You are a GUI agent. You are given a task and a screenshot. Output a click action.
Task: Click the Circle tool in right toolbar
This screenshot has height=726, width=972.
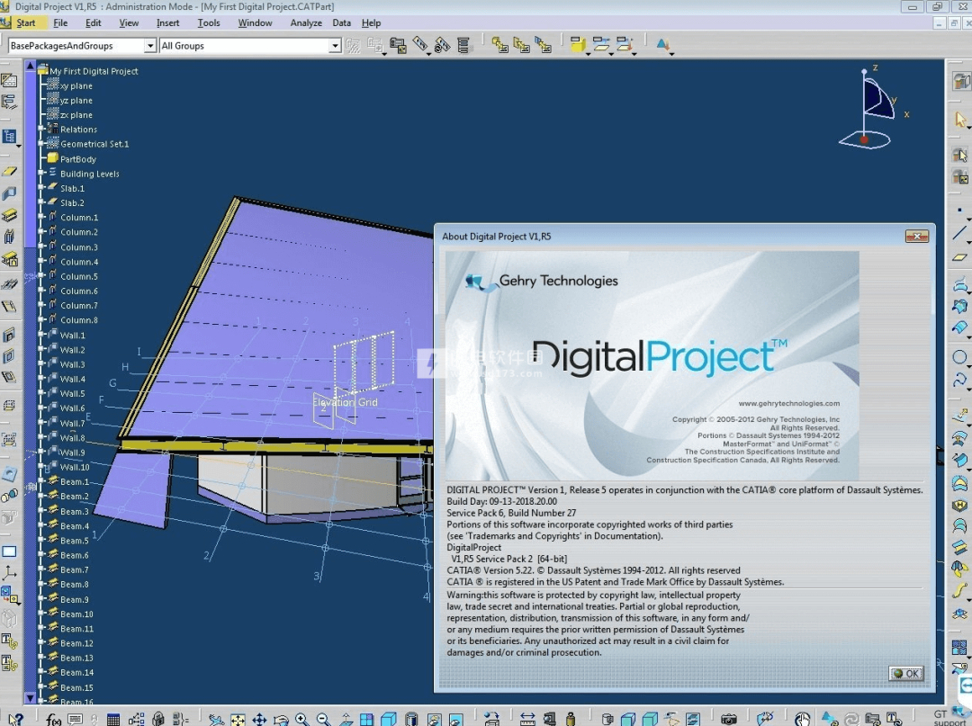click(959, 357)
